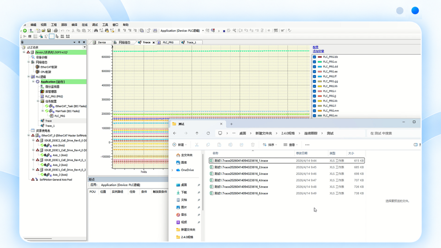Click the plus to add an Explorer tab

(232, 124)
